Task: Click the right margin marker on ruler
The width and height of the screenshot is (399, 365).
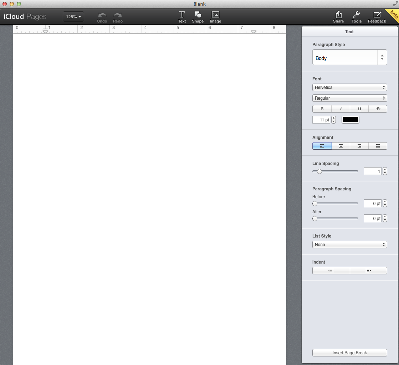Action: [254, 31]
